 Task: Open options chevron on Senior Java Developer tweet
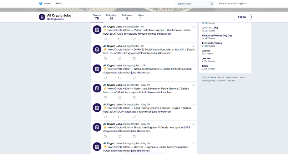point(194,85)
